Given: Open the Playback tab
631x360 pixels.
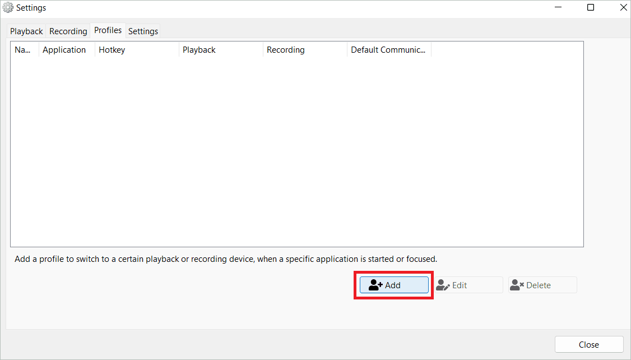Looking at the screenshot, I should [x=26, y=31].
